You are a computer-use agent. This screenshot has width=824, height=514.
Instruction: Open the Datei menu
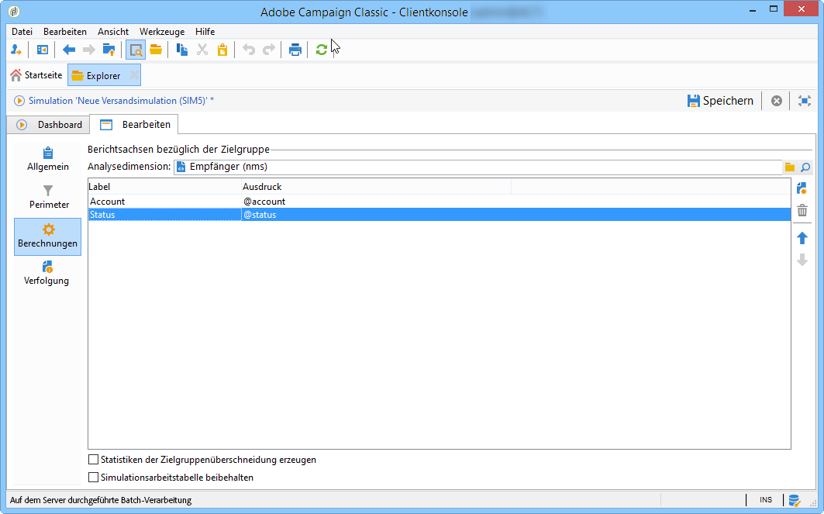(x=22, y=32)
